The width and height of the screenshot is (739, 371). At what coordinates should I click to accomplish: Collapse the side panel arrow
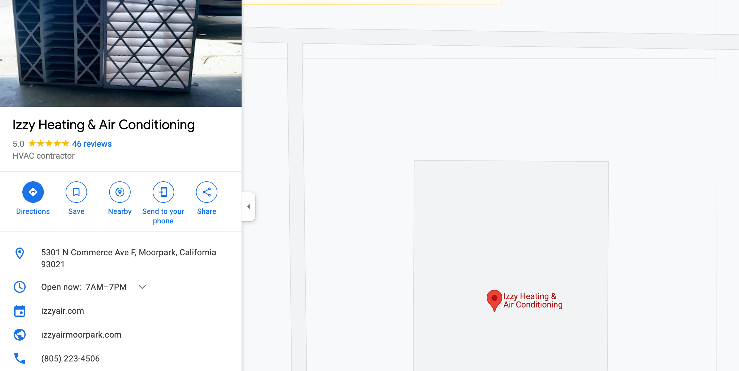click(248, 207)
